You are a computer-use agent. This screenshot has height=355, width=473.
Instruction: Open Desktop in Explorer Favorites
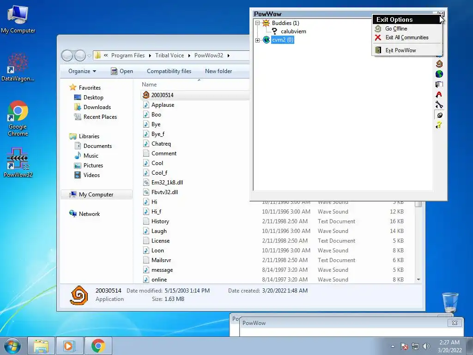tap(93, 98)
